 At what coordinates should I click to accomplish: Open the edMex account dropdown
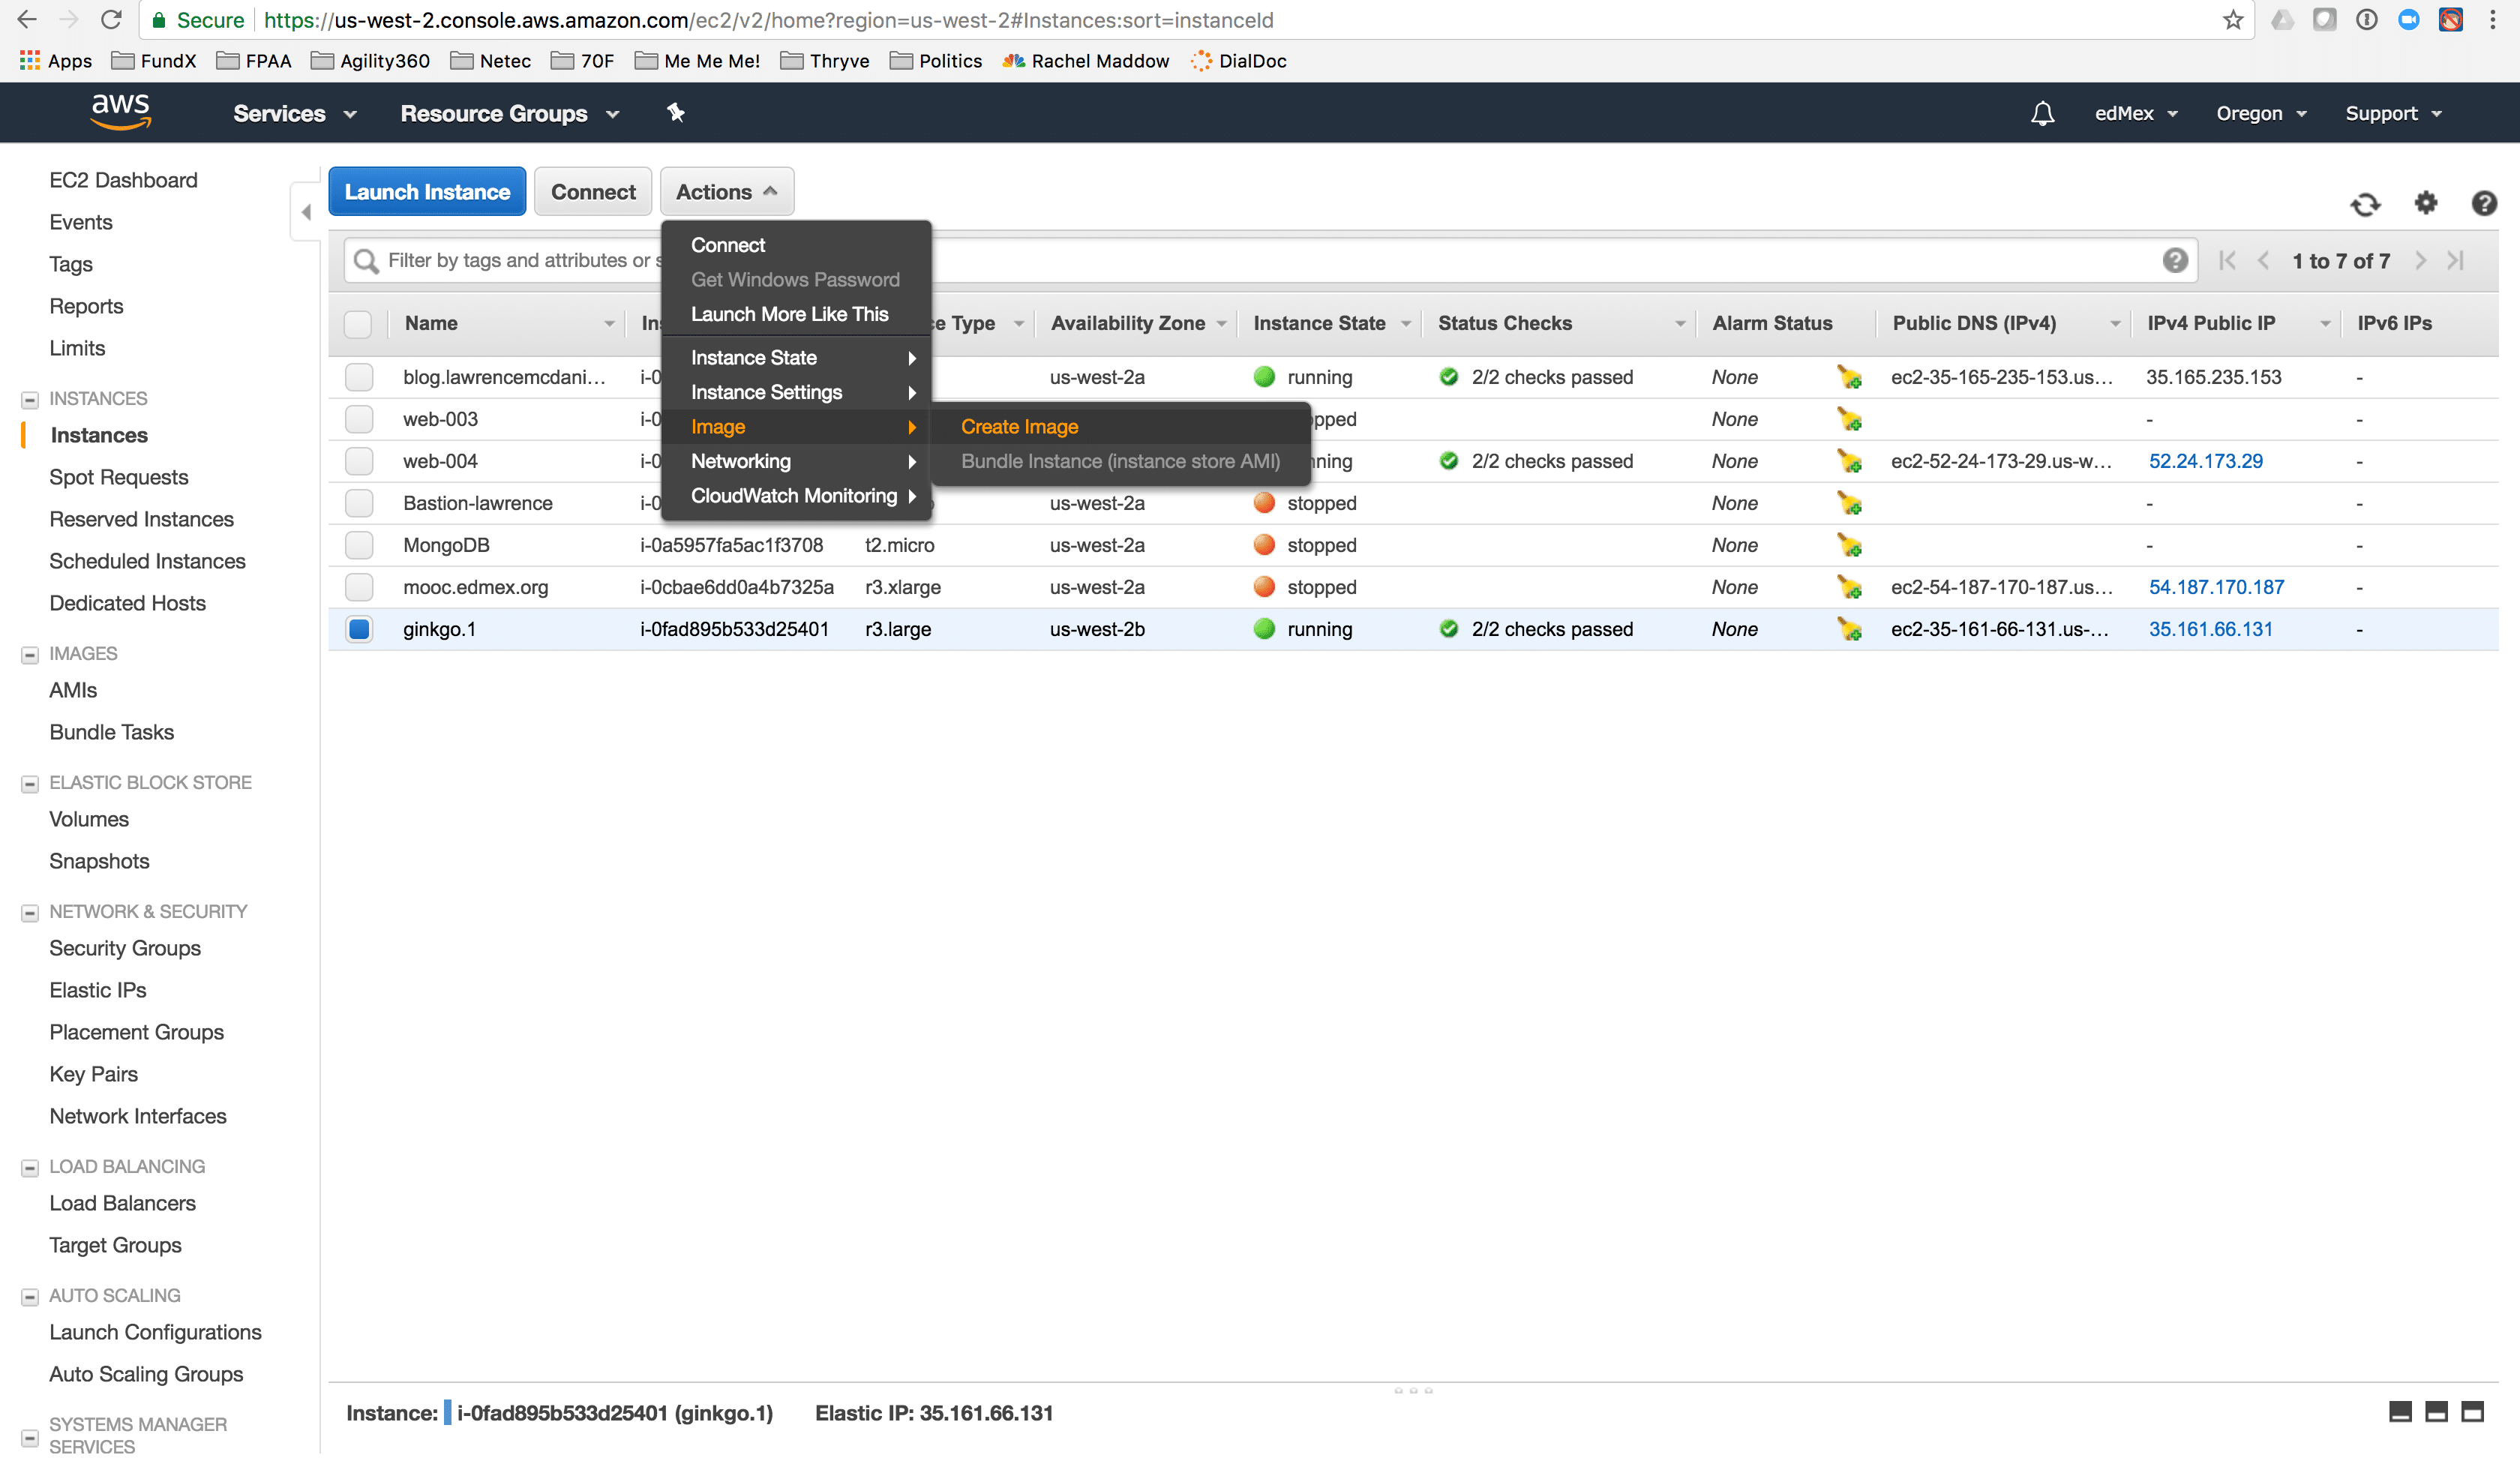(x=2136, y=114)
